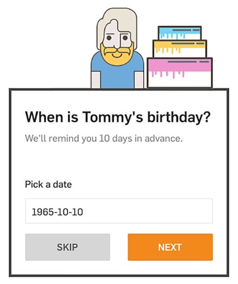The width and height of the screenshot is (238, 284).
Task: Click the SKIP button
Action: point(68,247)
